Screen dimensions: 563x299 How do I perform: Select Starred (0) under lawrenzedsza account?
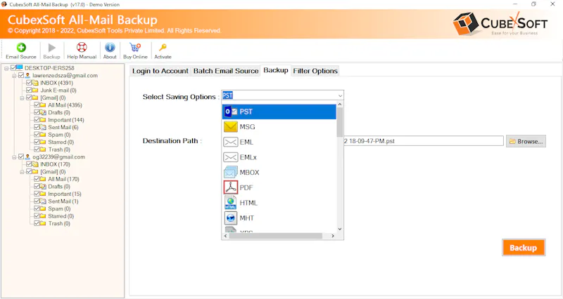[x=61, y=142]
